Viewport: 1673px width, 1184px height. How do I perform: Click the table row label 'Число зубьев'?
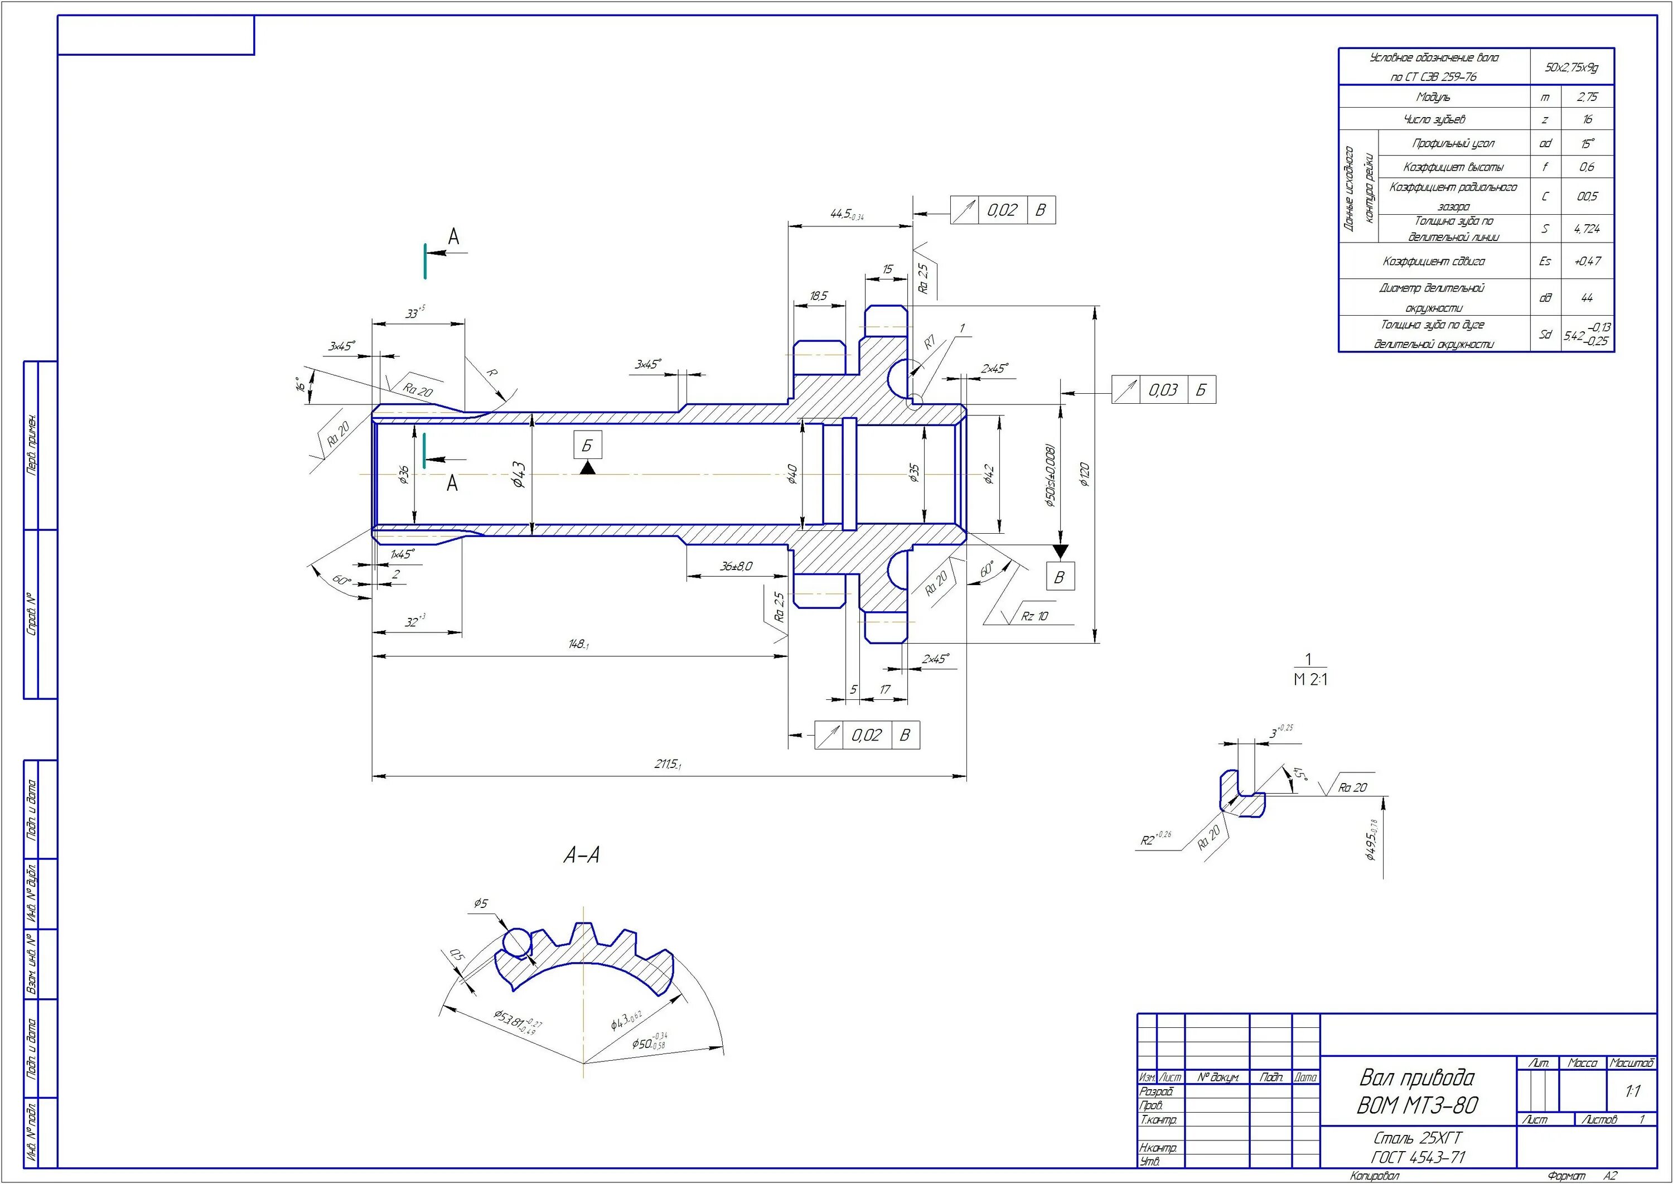(1434, 119)
